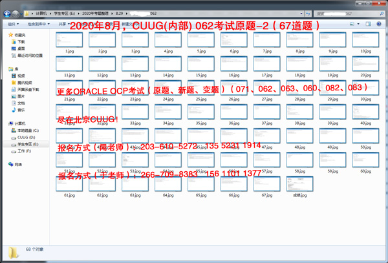Click the magnifier icon in search box

click(382, 14)
